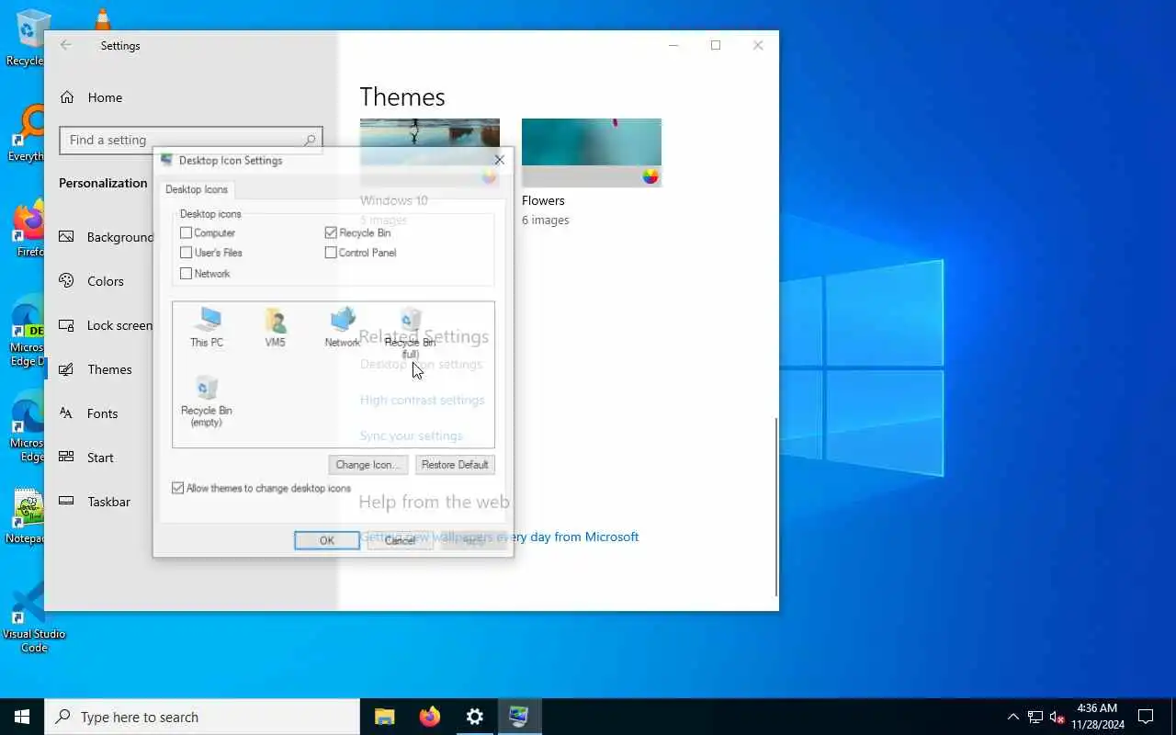Select the VM5 user folder icon
This screenshot has height=735, width=1176.
(x=275, y=328)
